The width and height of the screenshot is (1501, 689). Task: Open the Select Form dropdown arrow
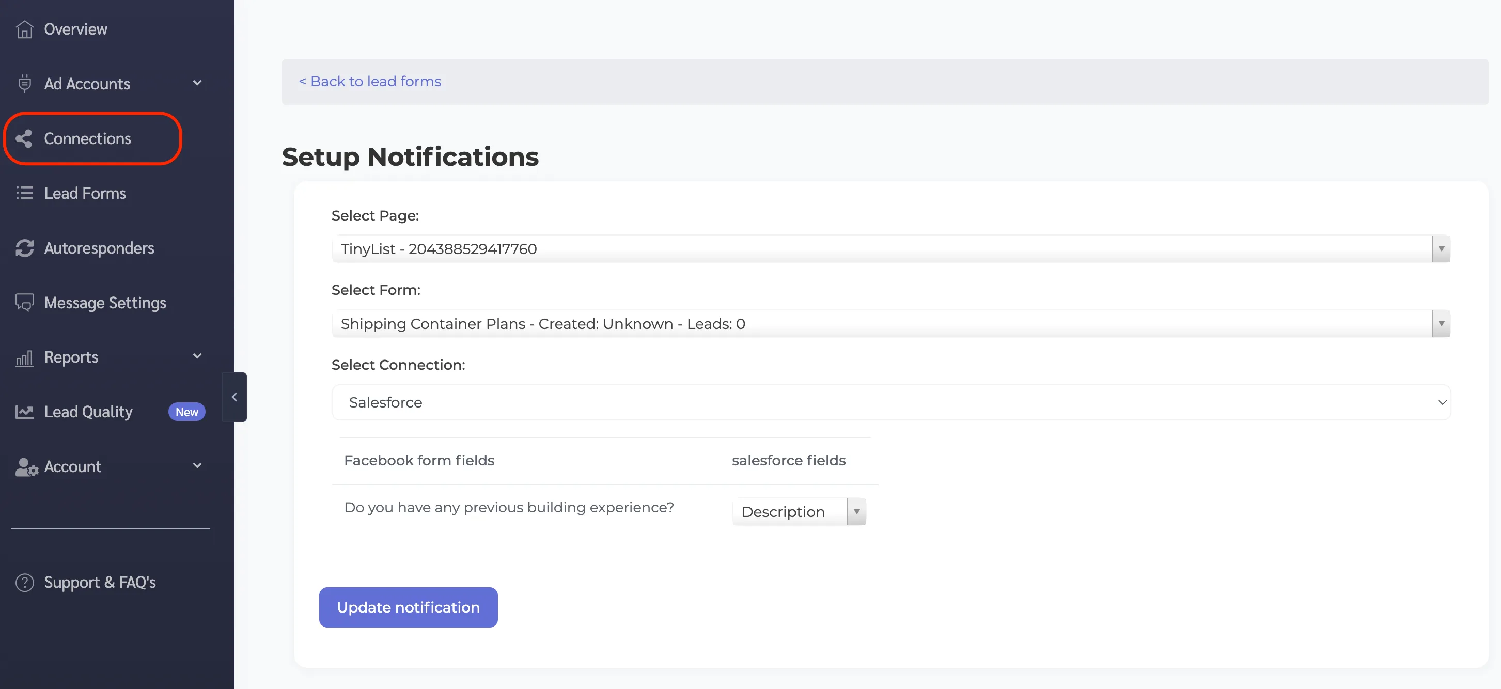[x=1441, y=324]
